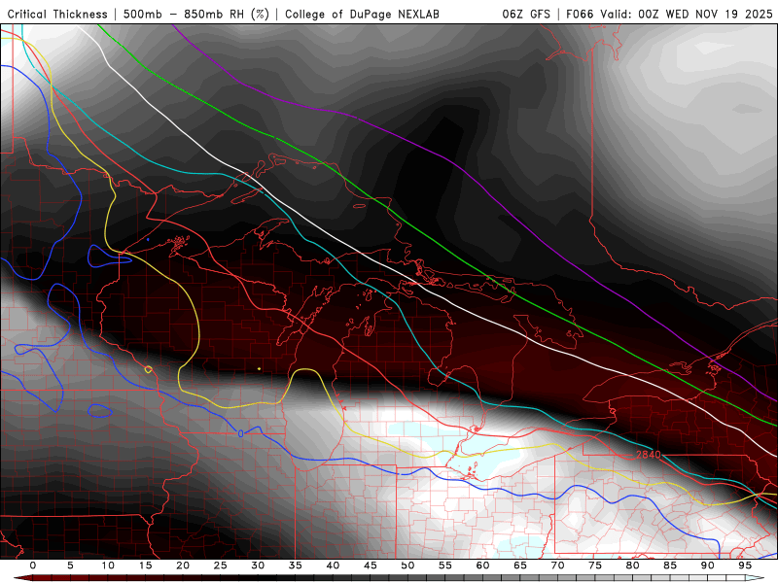Image resolution: width=778 pixels, height=583 pixels.
Task: Click the "2840" red contour label
Action: pos(648,455)
